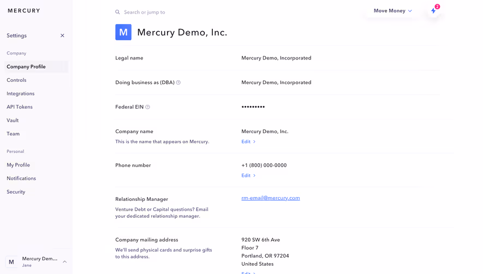Expand the Mercury Demo account switcher chevron
The height and width of the screenshot is (274, 483).
point(65,261)
